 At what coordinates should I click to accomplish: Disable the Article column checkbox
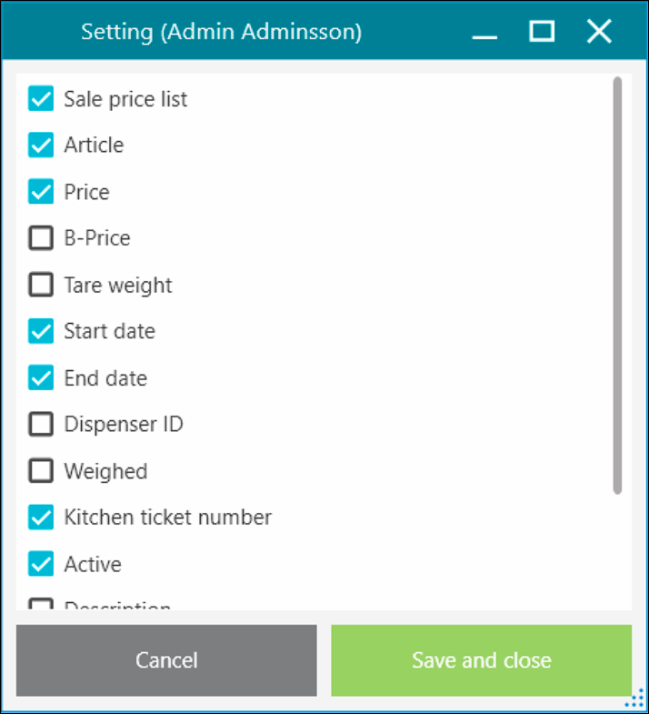(41, 145)
